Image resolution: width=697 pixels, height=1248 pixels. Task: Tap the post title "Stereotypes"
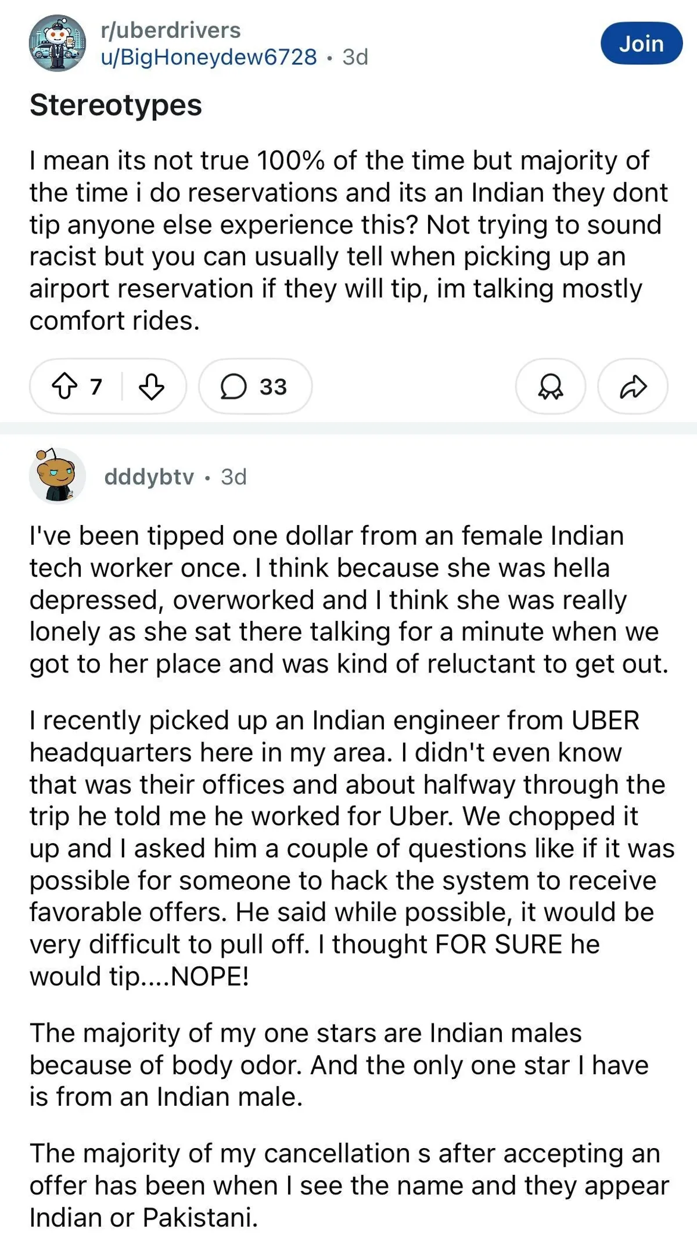[x=116, y=106]
